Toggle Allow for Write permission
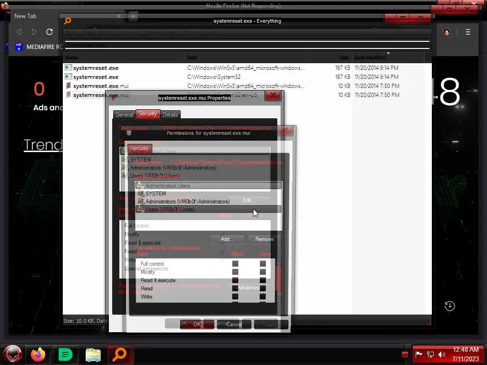 tap(235, 297)
